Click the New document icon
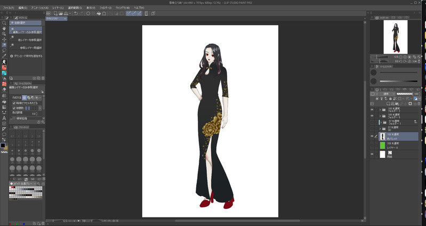Screen dimensions: 426x226 55,13
